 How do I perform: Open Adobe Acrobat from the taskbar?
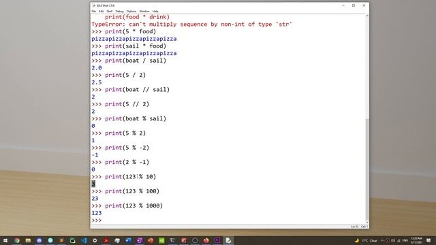click(x=106, y=240)
